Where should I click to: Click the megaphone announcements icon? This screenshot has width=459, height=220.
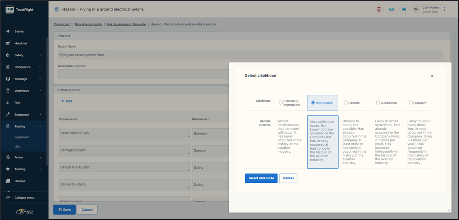coord(404,9)
